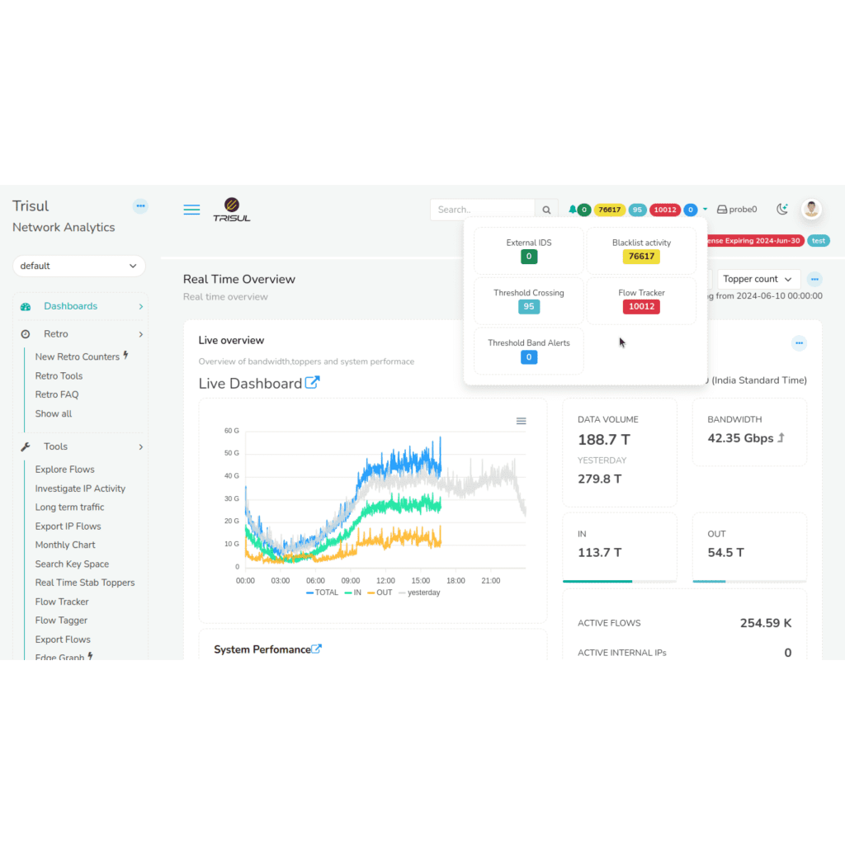Click the license expiring 2024-Jun-30 badge
Image resolution: width=845 pixels, height=845 pixels.
click(754, 241)
